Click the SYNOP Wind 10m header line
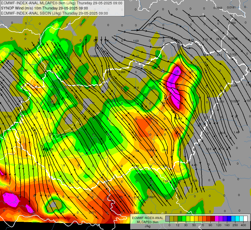 45,8
